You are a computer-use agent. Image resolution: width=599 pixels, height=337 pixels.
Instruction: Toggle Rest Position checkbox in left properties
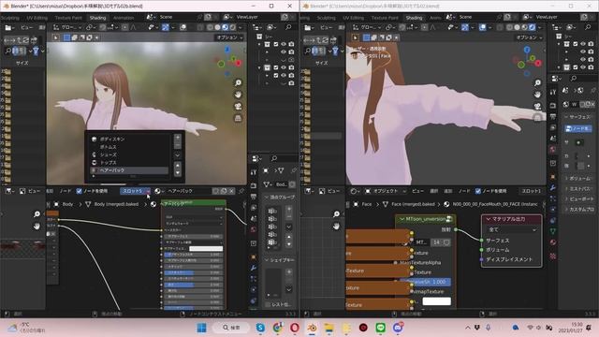[x=269, y=304]
